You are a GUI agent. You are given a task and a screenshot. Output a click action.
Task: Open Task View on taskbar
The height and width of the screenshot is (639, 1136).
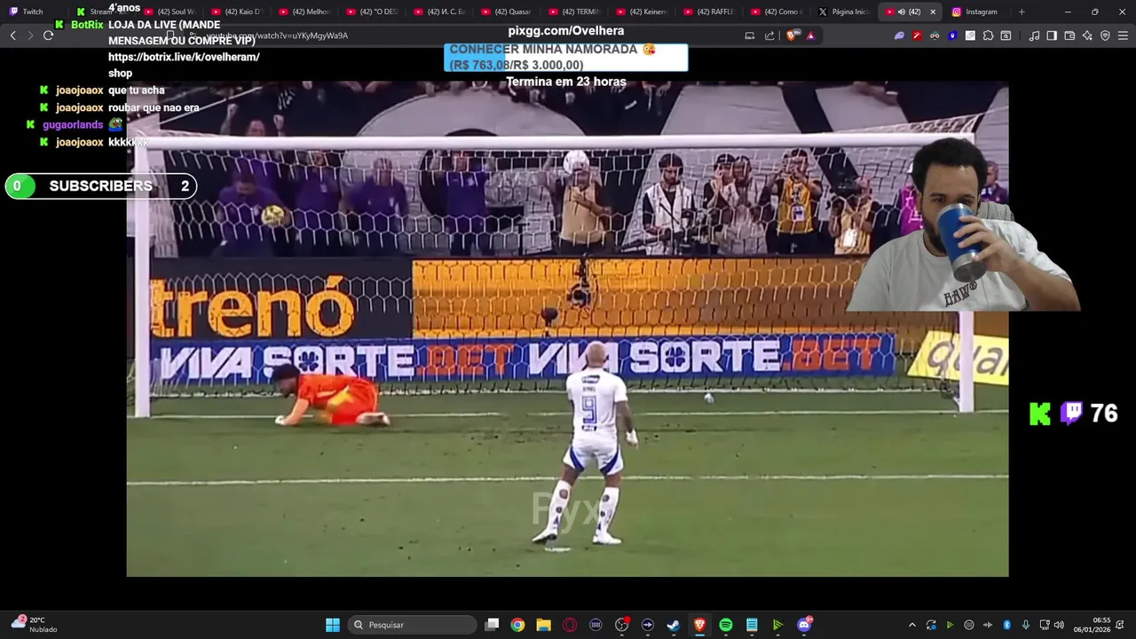click(492, 625)
